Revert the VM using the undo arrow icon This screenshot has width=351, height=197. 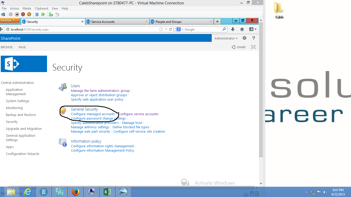[x=57, y=14]
